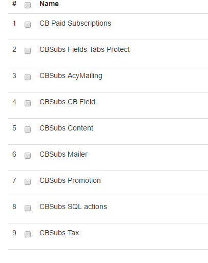Open the CBSubs Promotion plugin
This screenshot has width=208, height=263.
[x=70, y=180]
